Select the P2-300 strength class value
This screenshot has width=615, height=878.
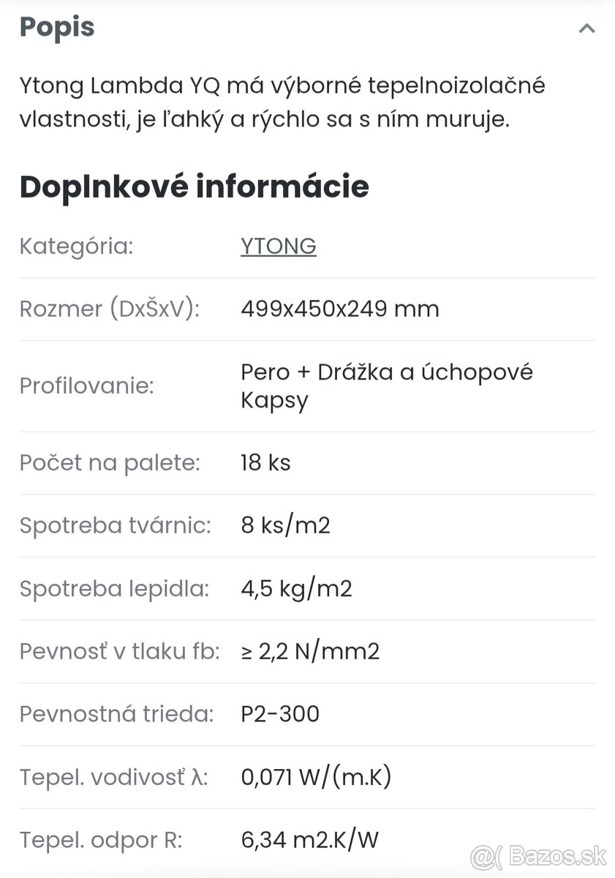tap(280, 714)
